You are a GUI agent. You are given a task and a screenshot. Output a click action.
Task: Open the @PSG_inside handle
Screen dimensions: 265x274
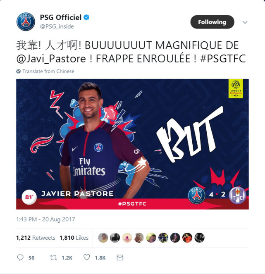(57, 26)
